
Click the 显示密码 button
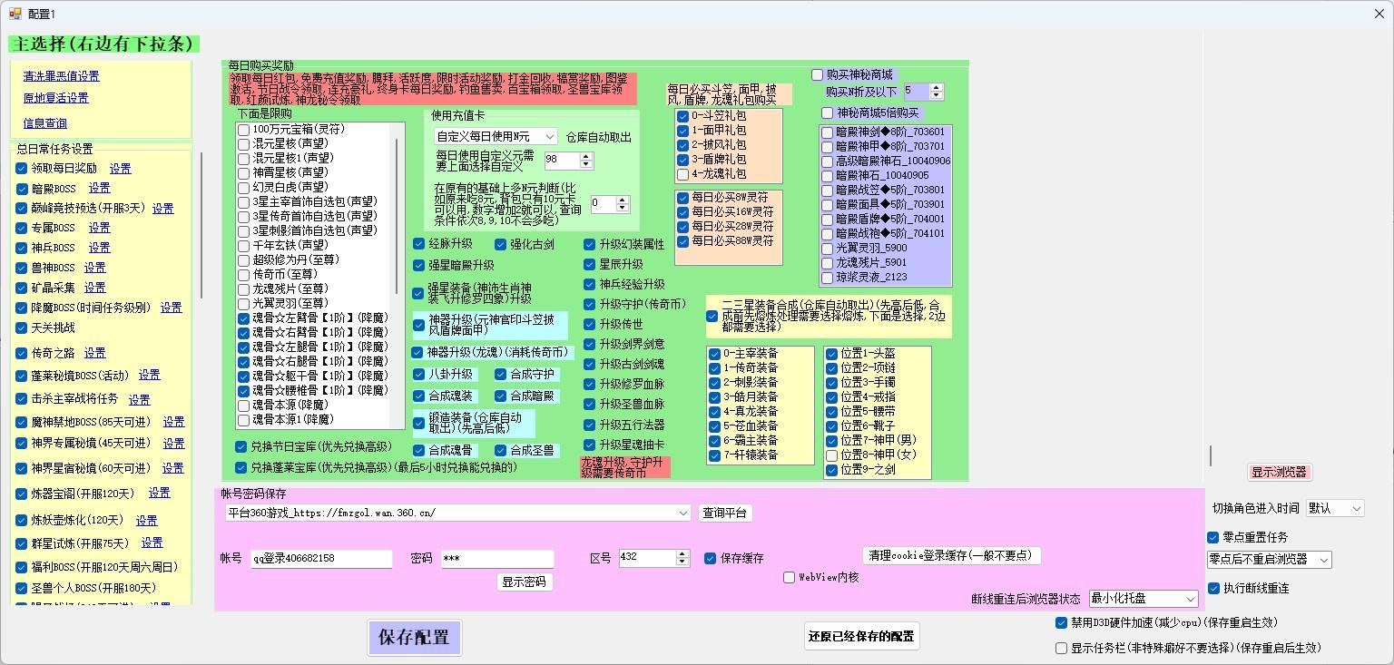524,582
